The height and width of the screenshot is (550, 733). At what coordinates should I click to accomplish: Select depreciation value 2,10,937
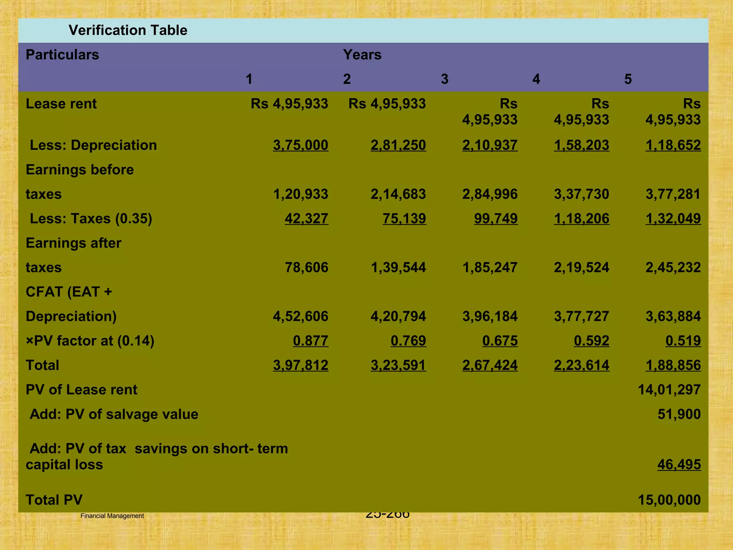pyautogui.click(x=490, y=145)
